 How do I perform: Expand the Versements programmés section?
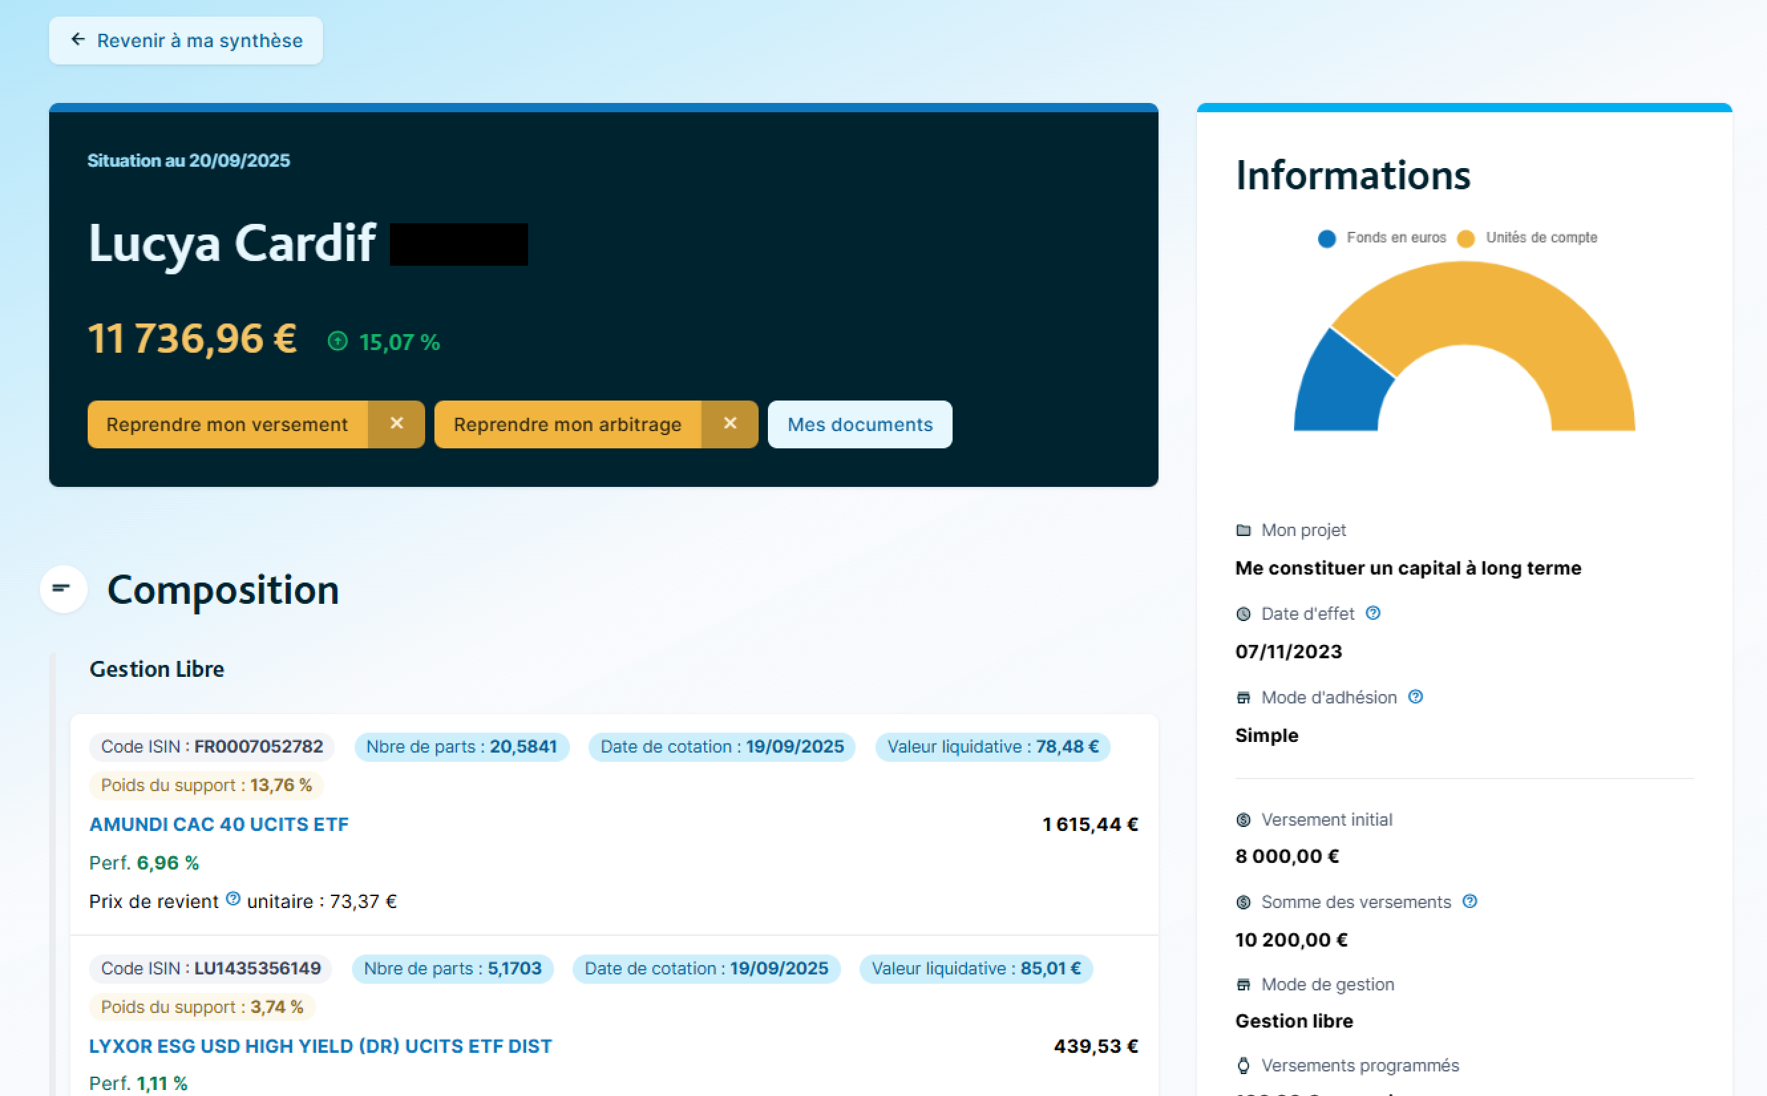point(1360,1065)
